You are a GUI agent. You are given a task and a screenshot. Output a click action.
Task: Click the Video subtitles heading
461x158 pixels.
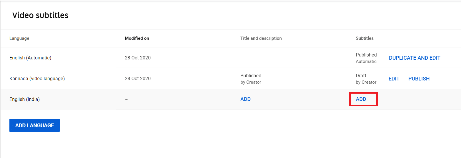click(x=40, y=15)
